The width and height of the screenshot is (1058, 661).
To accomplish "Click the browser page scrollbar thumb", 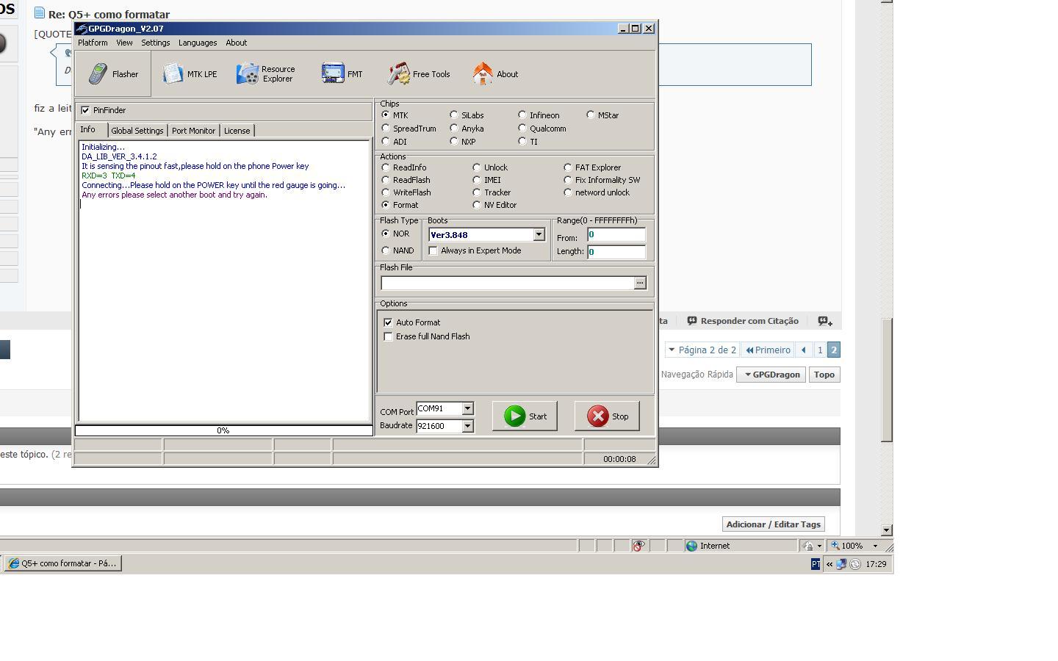I will (x=887, y=380).
